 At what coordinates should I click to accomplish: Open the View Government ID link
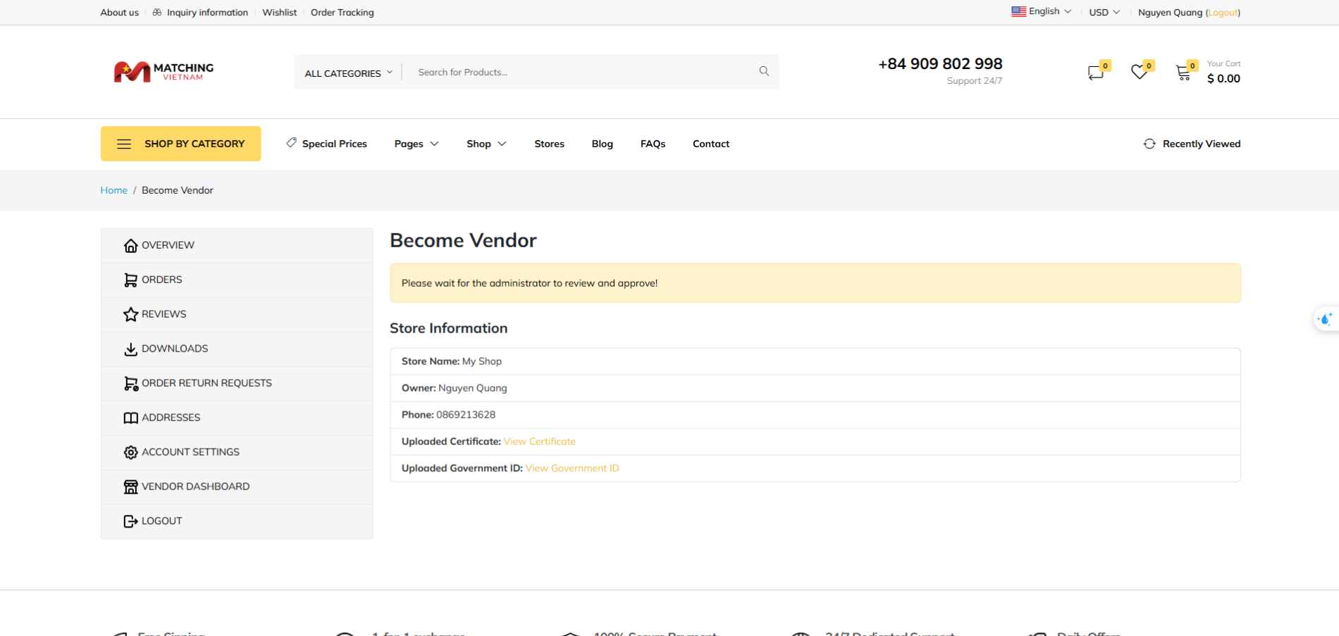point(572,468)
